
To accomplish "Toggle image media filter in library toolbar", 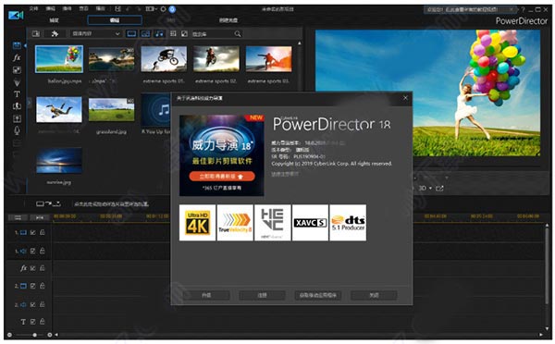I will [145, 33].
